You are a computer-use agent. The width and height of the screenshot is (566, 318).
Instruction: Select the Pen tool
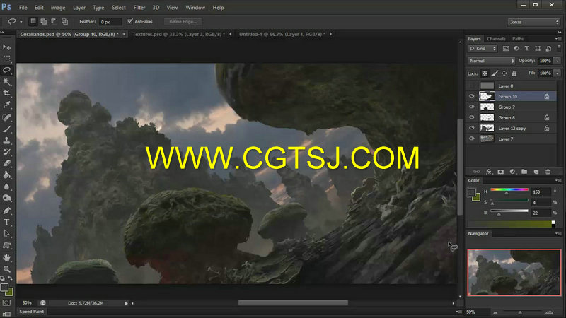6,210
